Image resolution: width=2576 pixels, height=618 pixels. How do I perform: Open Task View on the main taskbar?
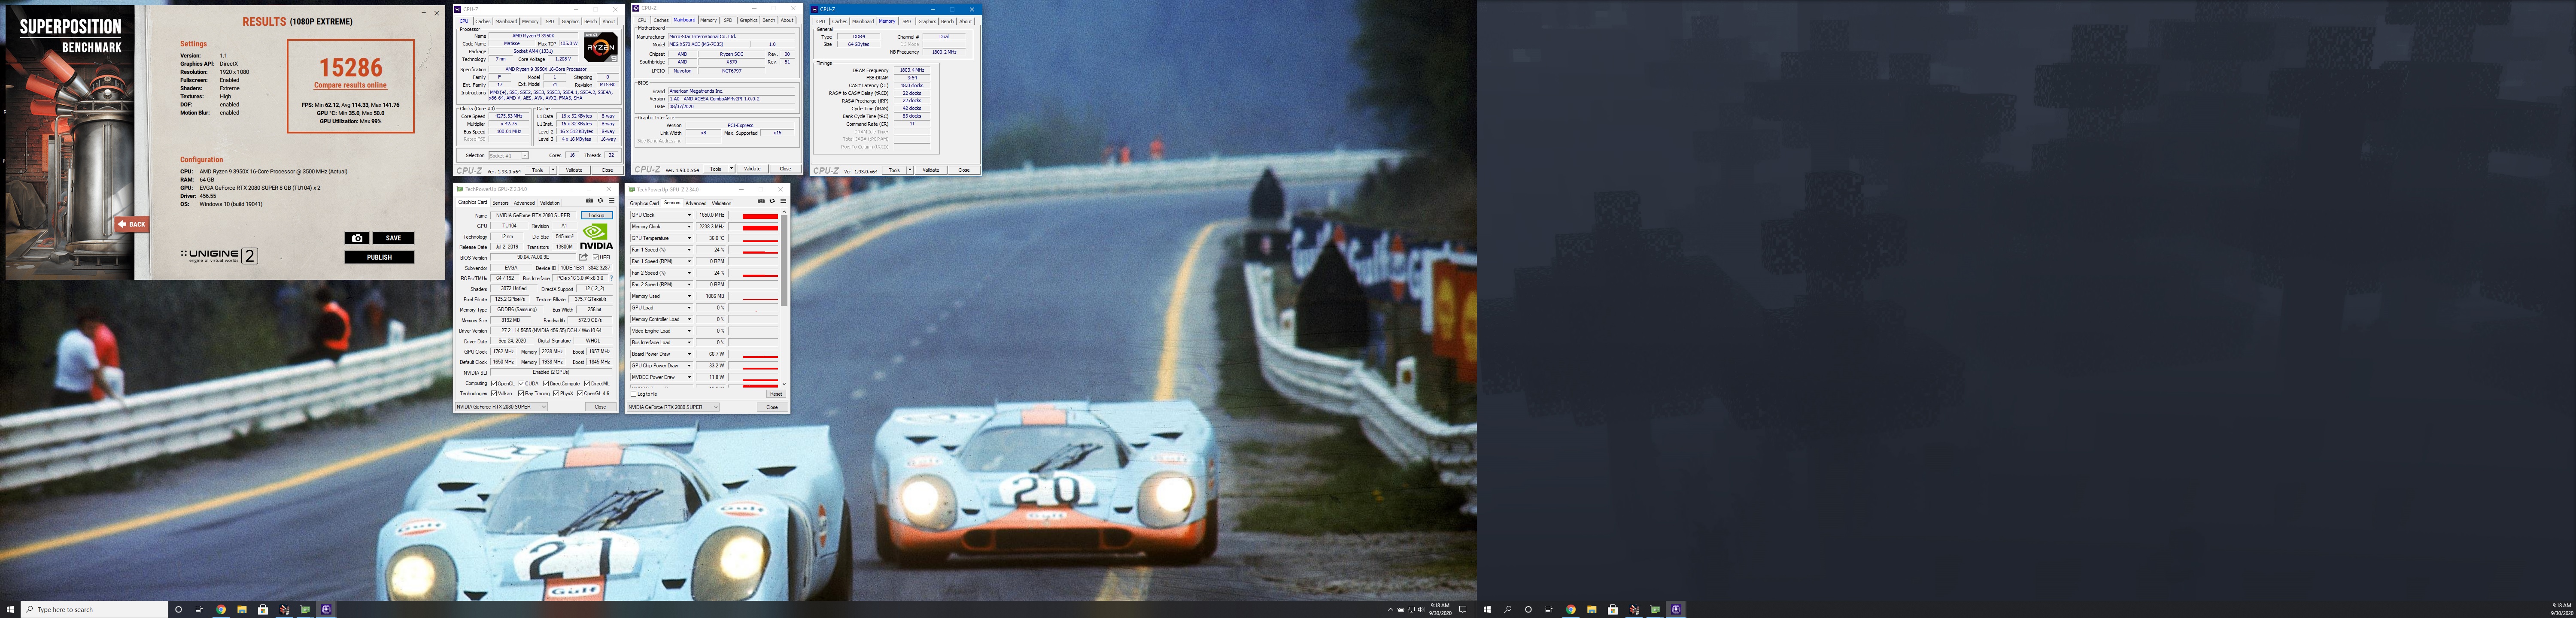pos(199,609)
